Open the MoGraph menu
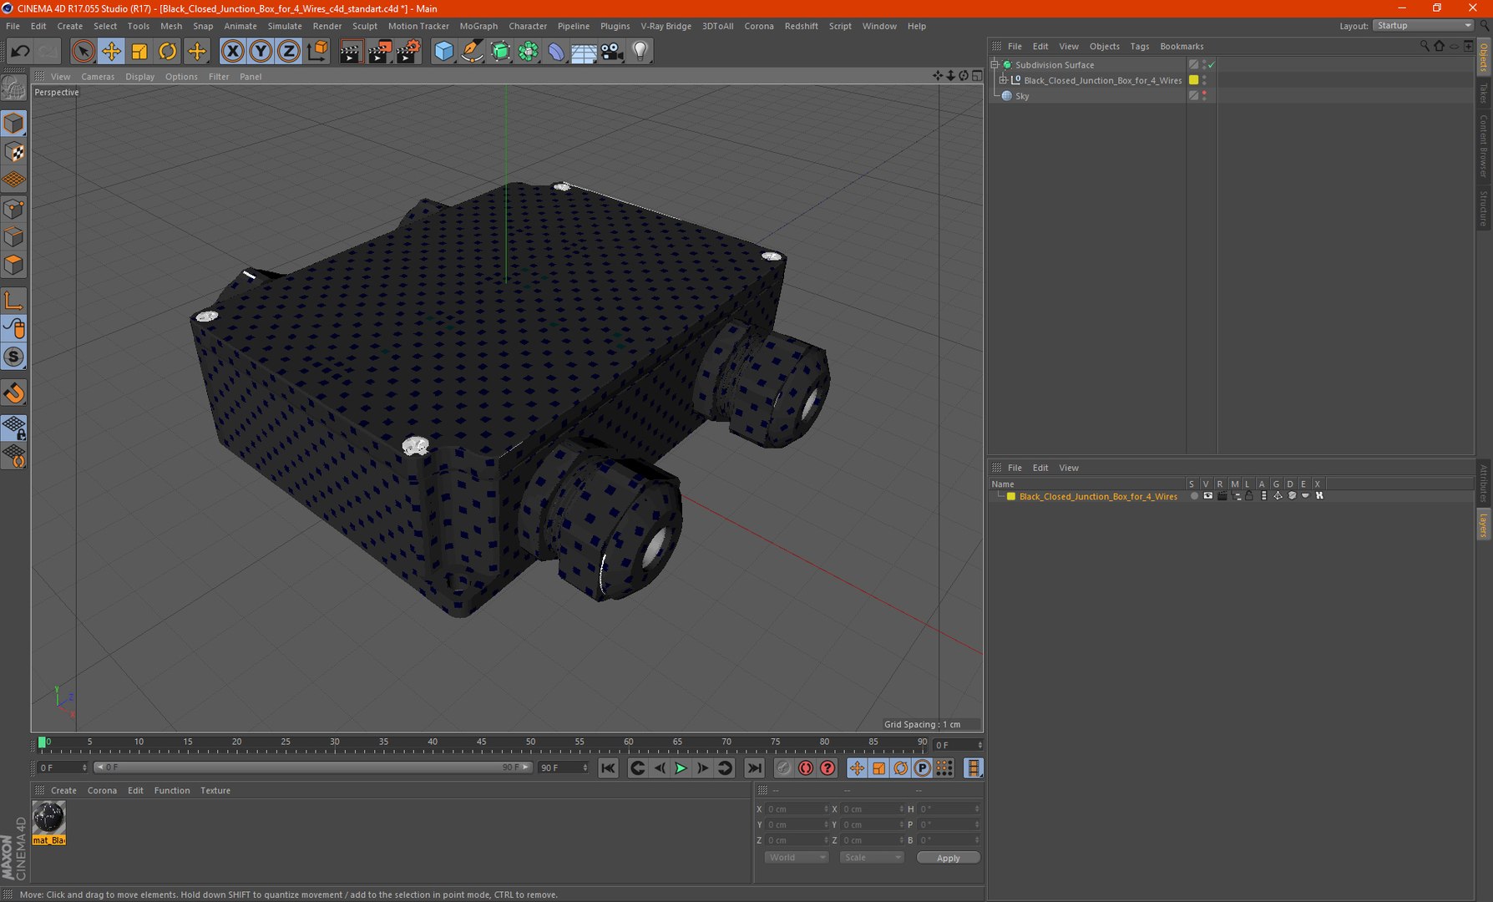Viewport: 1493px width, 902px height. point(478,26)
